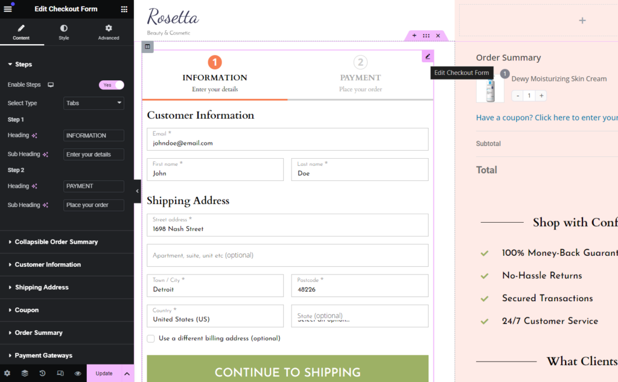Image resolution: width=618 pixels, height=382 pixels.
Task: Toggle the Enable Steps switch off
Action: [x=111, y=84]
